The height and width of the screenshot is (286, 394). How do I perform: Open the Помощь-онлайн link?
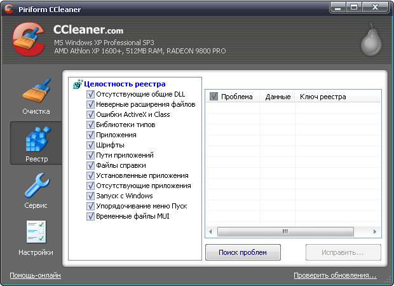pyautogui.click(x=35, y=275)
